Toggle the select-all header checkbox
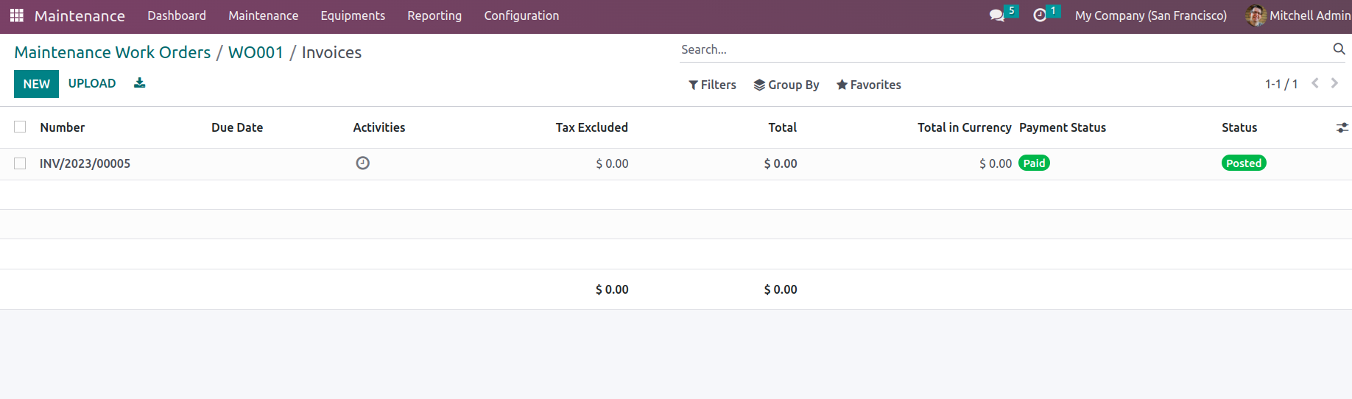This screenshot has height=399, width=1352. [20, 127]
